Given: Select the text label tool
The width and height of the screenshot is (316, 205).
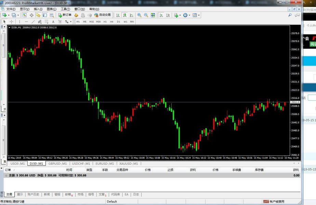Looking at the screenshot, I should [53, 22].
